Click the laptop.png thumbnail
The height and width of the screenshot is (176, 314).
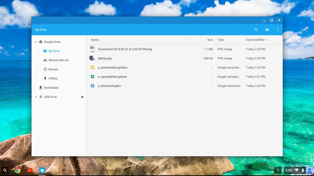(92, 58)
